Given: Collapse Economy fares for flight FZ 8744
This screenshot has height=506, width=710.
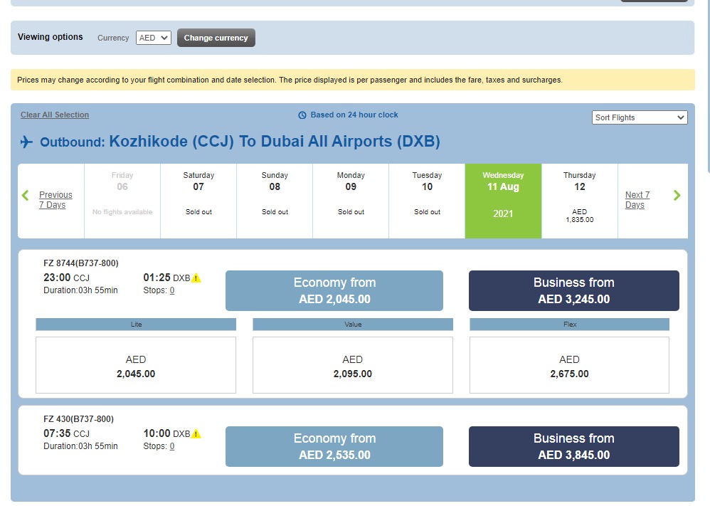Looking at the screenshot, I should pos(334,291).
